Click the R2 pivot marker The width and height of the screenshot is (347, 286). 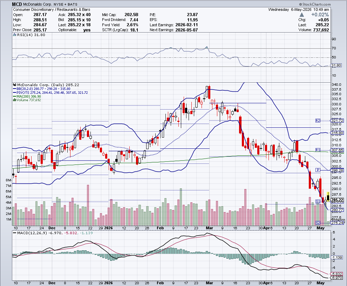click(318, 121)
